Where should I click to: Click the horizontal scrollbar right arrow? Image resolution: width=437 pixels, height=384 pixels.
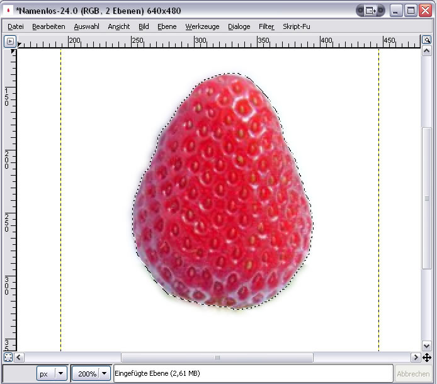point(415,357)
